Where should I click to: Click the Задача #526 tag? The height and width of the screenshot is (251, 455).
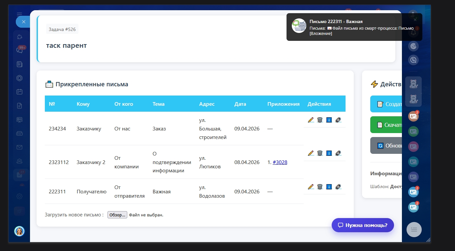[62, 29]
